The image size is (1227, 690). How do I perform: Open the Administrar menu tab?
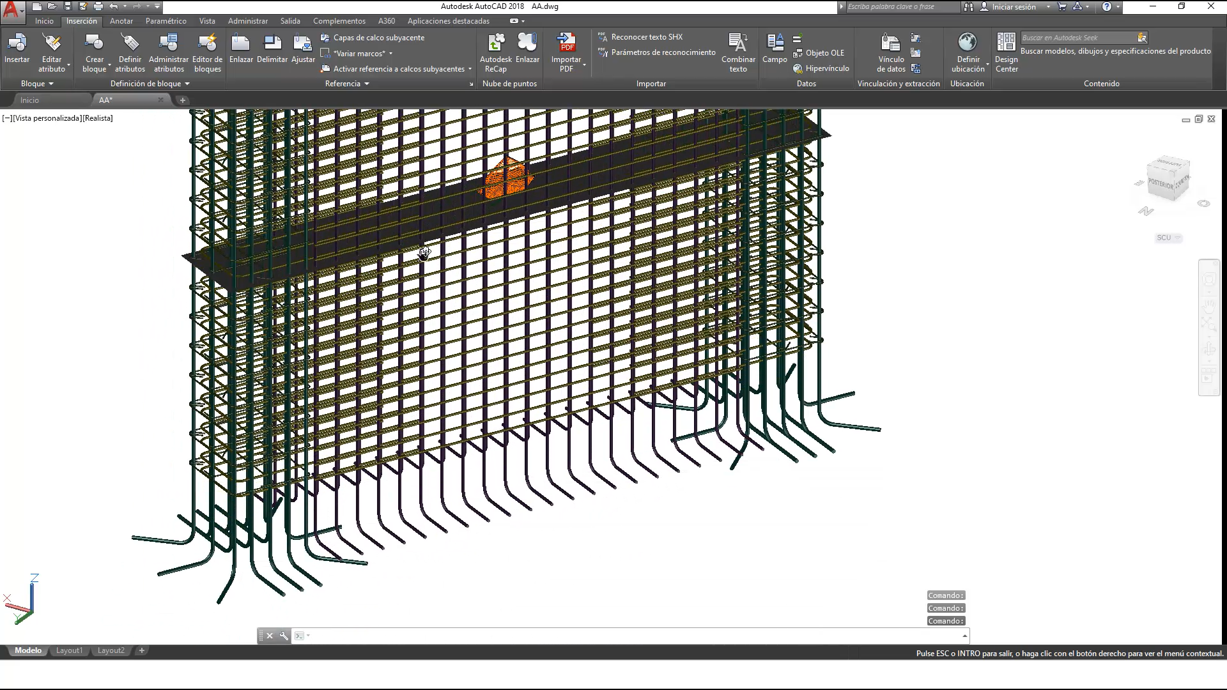click(247, 21)
